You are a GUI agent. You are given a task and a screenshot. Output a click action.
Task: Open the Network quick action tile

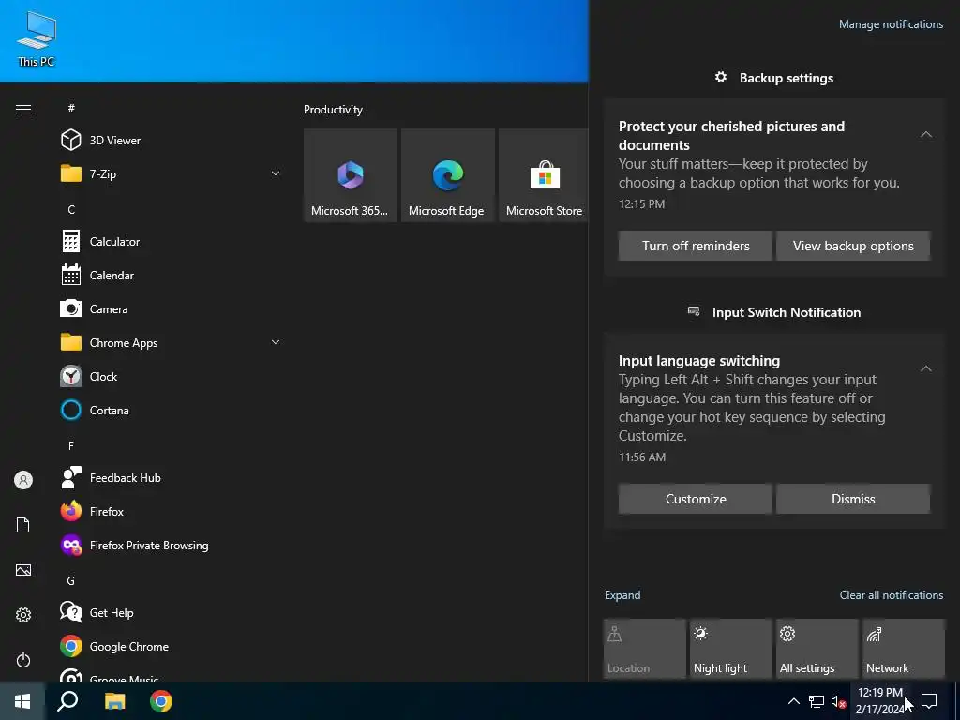(x=904, y=649)
